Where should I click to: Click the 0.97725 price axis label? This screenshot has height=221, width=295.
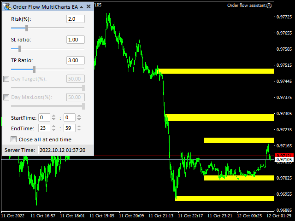(284, 17)
